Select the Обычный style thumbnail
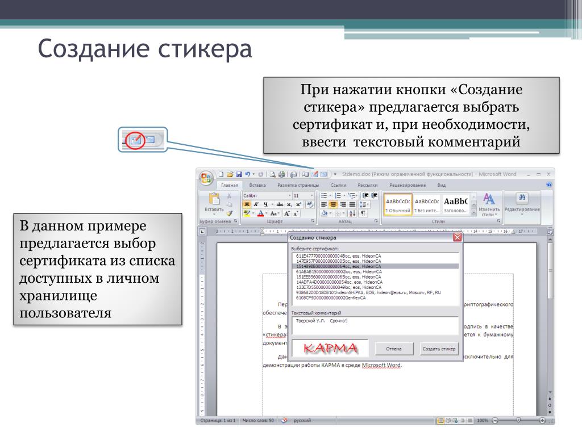The width and height of the screenshot is (582, 436). [x=398, y=204]
